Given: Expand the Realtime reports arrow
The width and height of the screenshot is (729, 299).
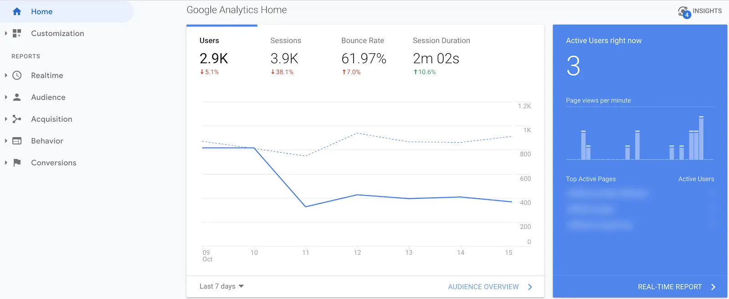Looking at the screenshot, I should 5,75.
